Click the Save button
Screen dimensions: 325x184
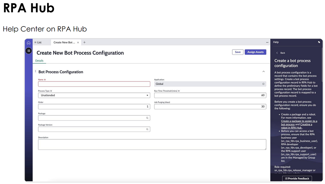pyautogui.click(x=238, y=52)
